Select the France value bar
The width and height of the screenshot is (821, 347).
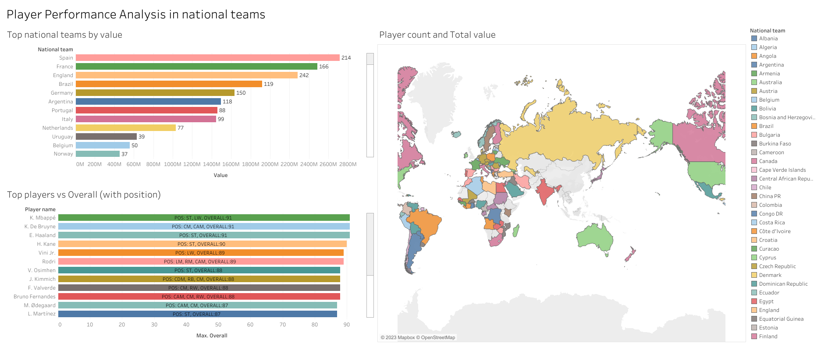[196, 67]
